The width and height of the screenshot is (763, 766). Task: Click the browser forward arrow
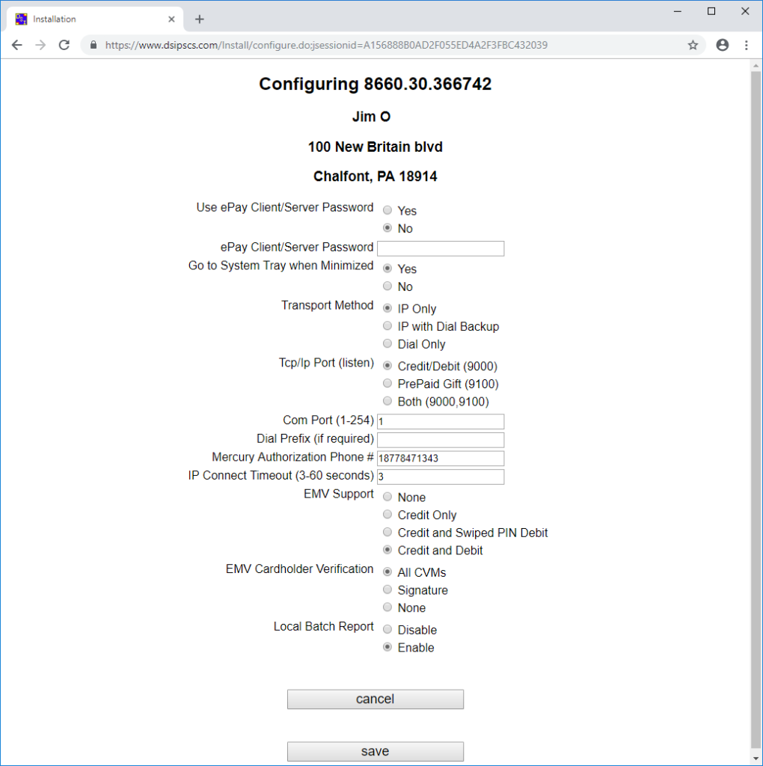(40, 46)
